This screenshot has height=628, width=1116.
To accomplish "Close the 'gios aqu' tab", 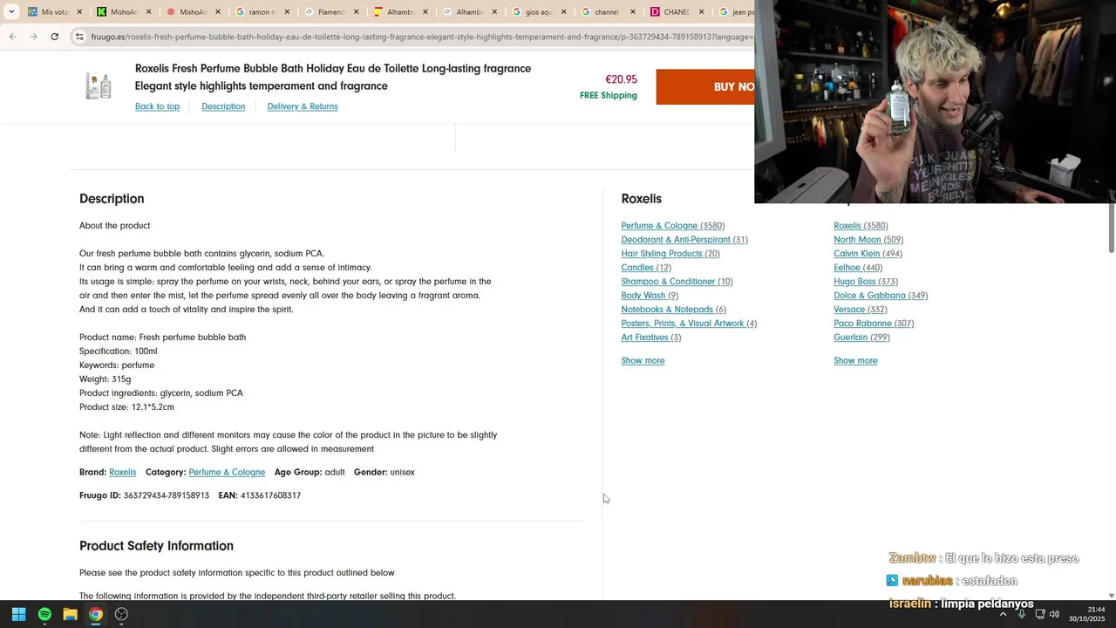I will 563,12.
